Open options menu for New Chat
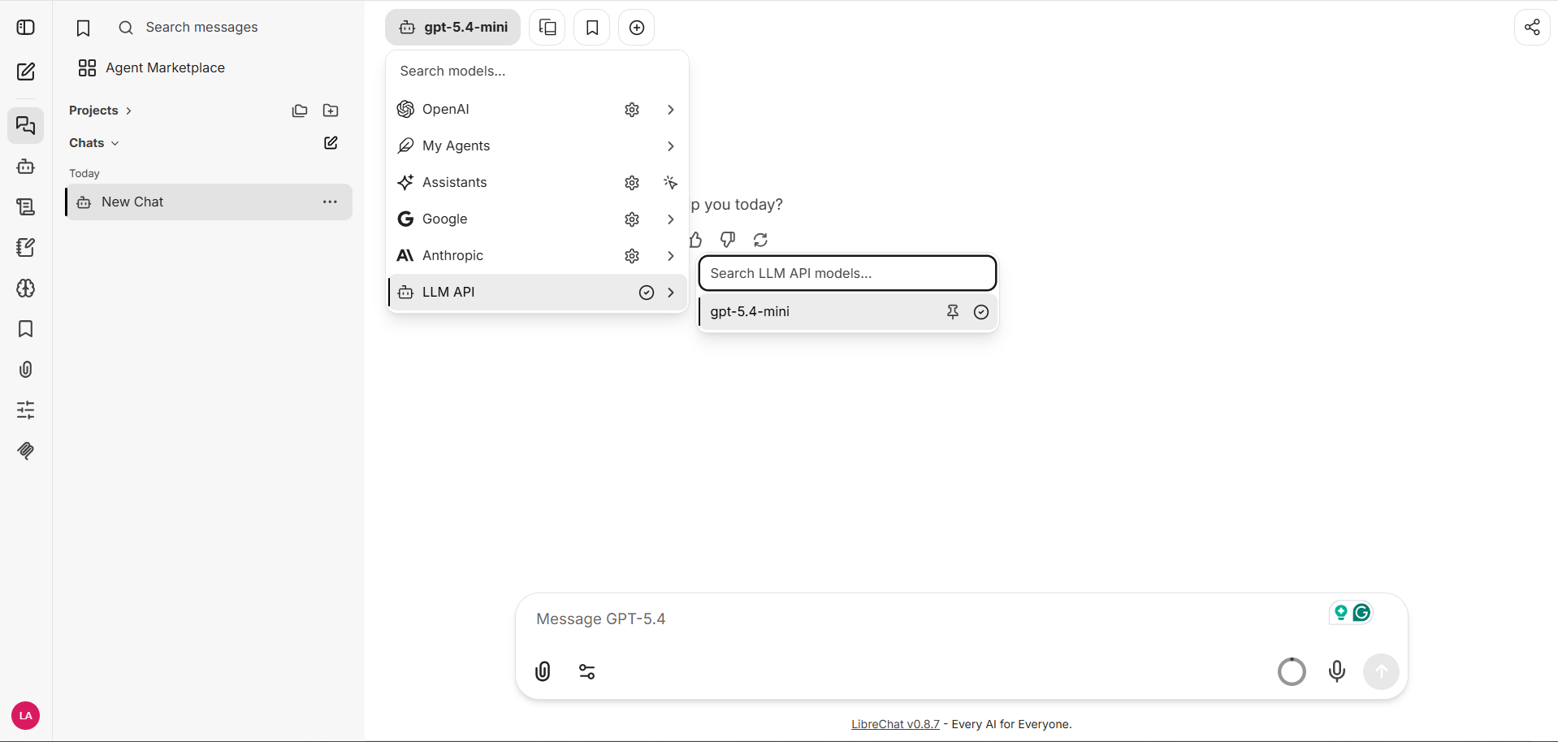1558x742 pixels. pyautogui.click(x=330, y=202)
